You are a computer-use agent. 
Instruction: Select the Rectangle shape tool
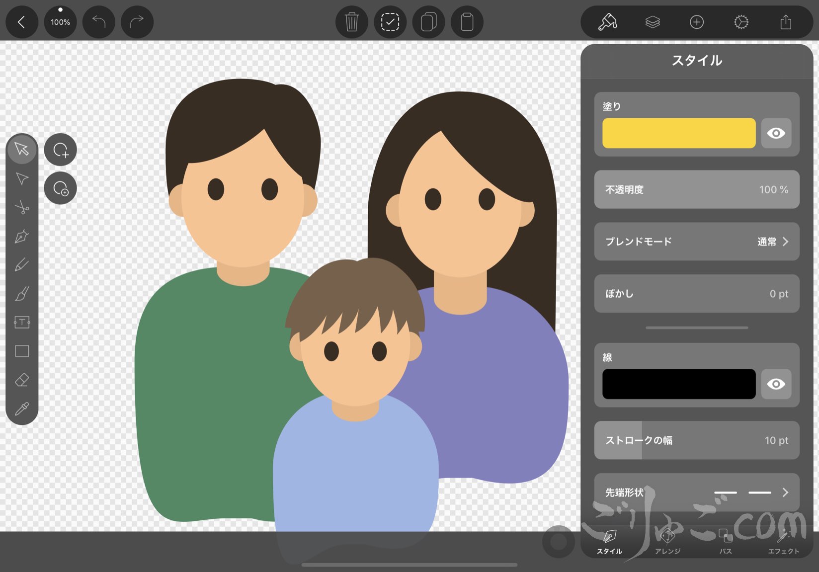[22, 351]
